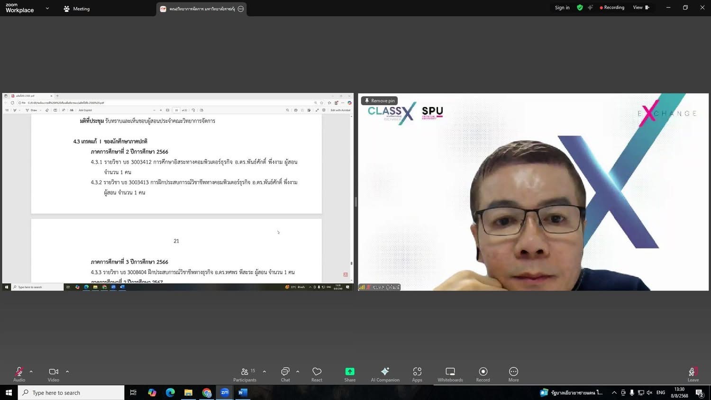
Task: Open the network tray icon
Action: [x=641, y=392]
